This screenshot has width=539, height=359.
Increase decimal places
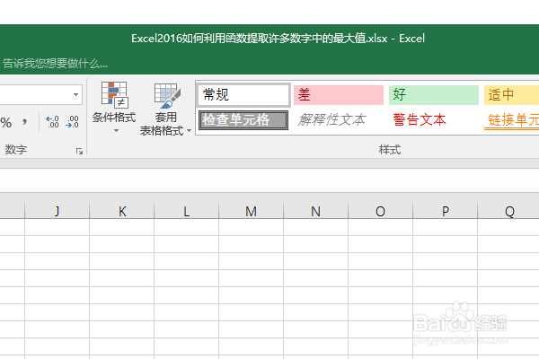(x=52, y=122)
